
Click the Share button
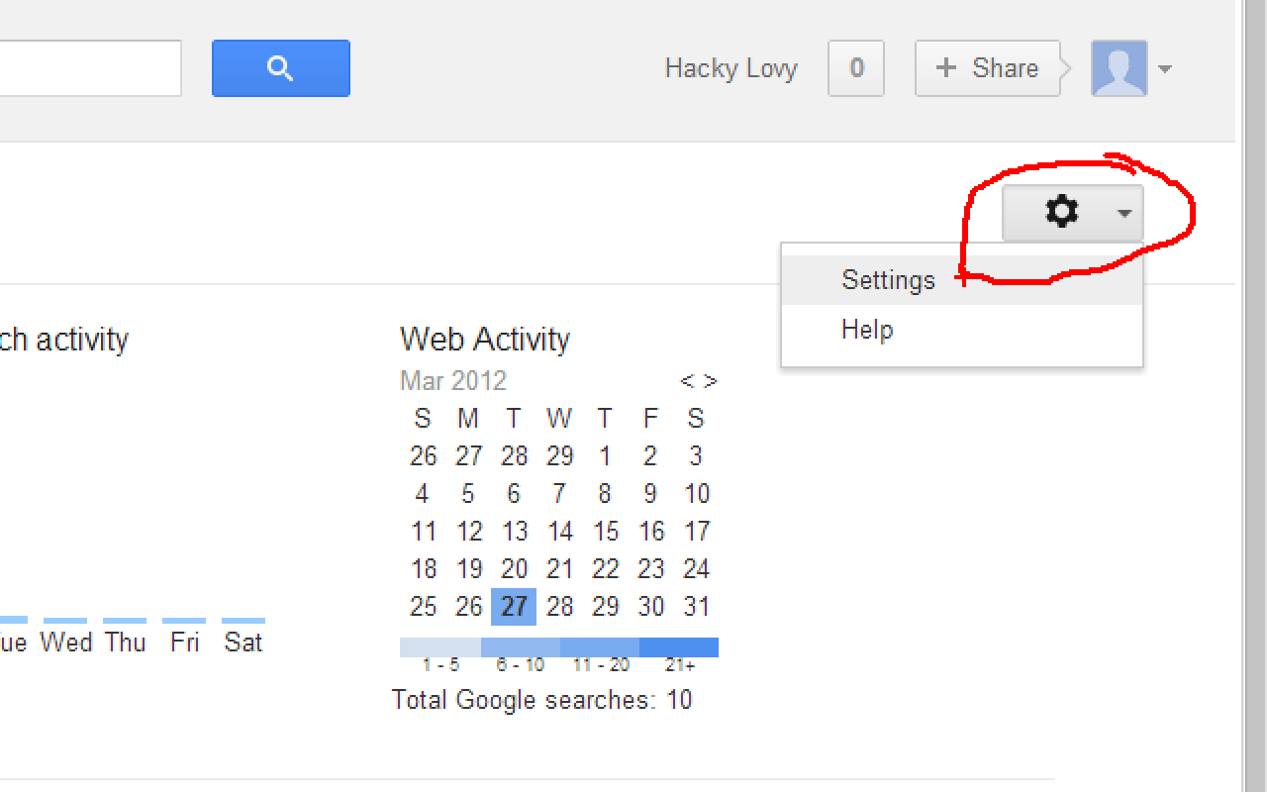pos(987,68)
